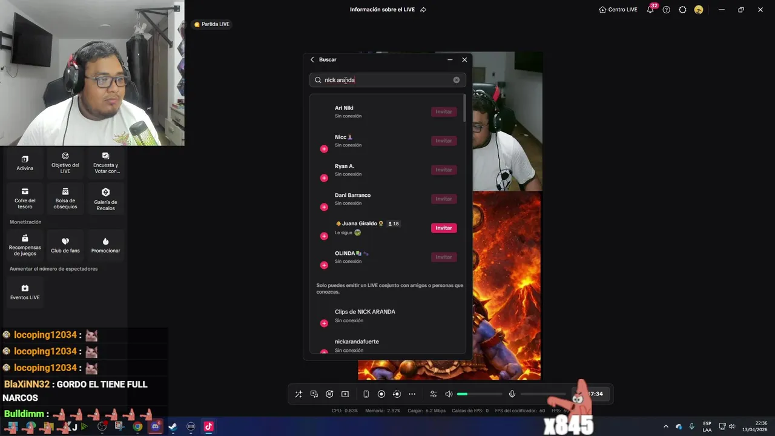Viewport: 775px width, 436px height.
Task: Click plus icon beside Dani Barranco
Action: [324, 207]
